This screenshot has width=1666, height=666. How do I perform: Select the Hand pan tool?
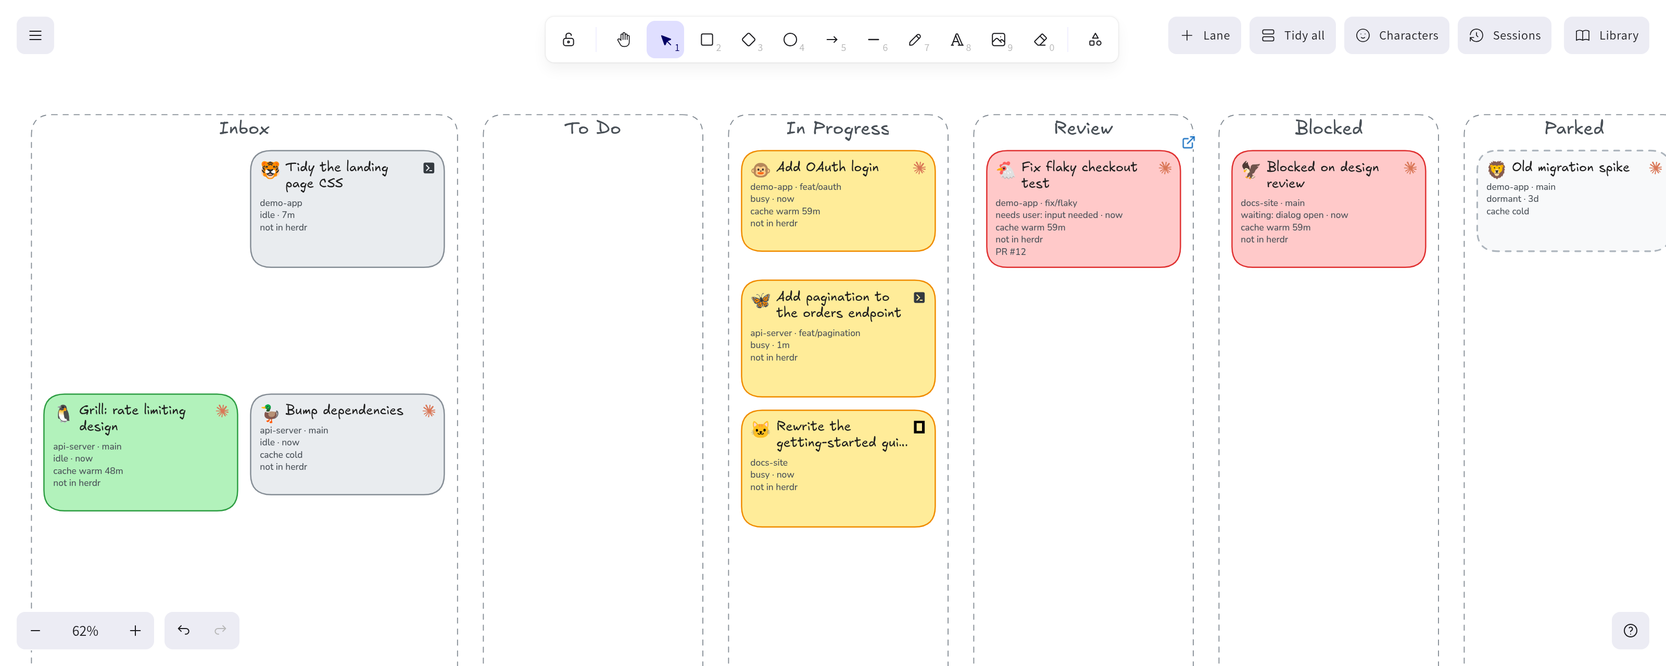click(x=624, y=40)
